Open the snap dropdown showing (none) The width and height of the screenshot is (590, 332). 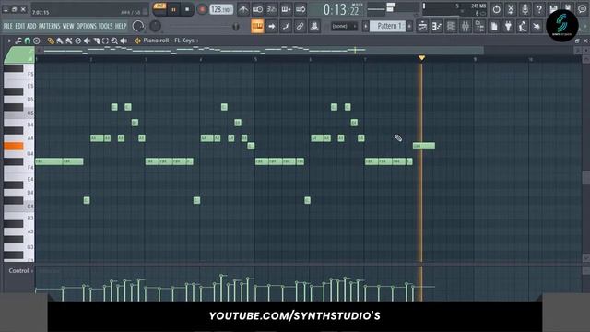click(344, 27)
